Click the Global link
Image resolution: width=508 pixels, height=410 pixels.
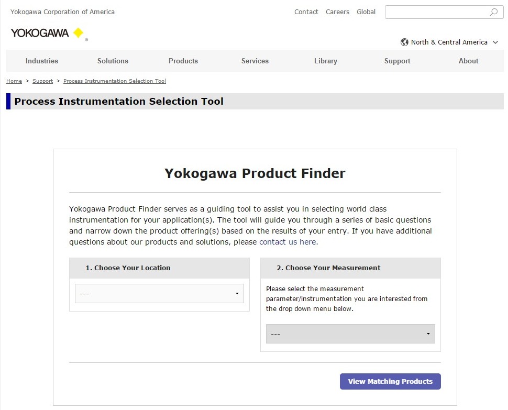tap(366, 12)
